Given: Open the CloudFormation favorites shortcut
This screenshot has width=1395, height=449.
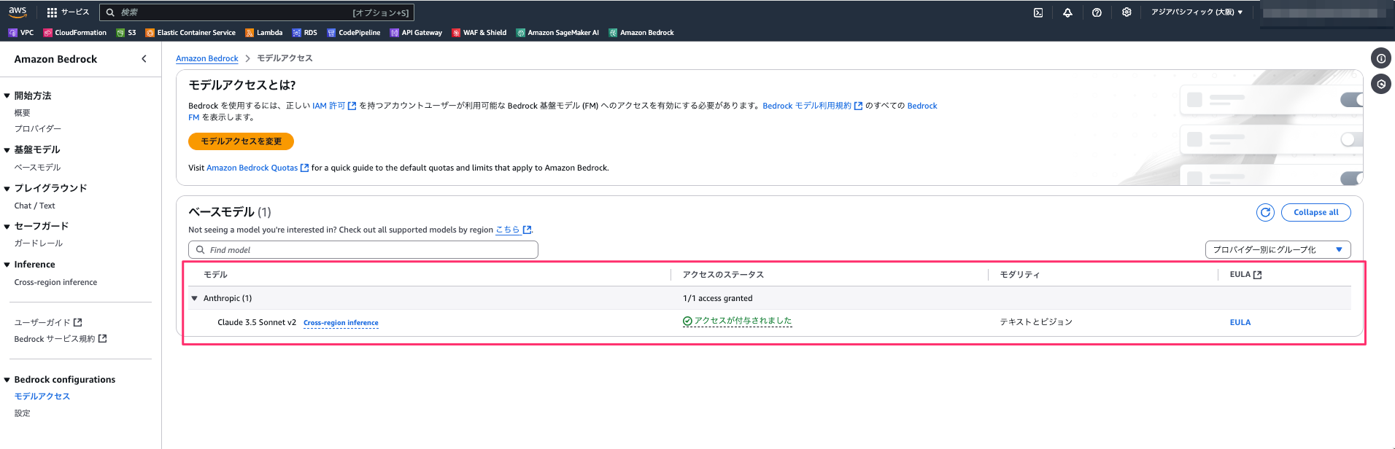Looking at the screenshot, I should click(x=75, y=33).
